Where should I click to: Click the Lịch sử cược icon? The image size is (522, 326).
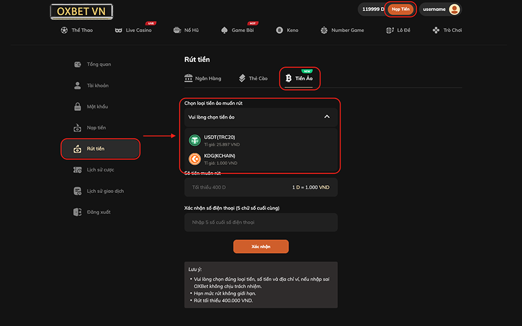pos(78,170)
